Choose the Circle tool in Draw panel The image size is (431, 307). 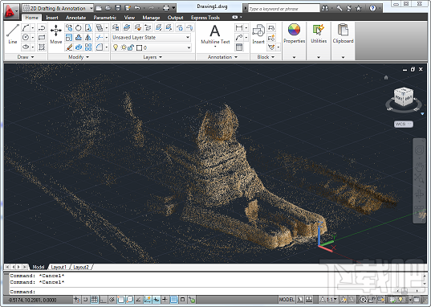[26, 37]
